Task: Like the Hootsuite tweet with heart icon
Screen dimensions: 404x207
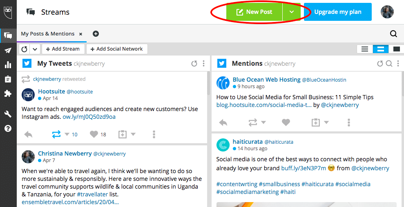Action: tap(94, 134)
